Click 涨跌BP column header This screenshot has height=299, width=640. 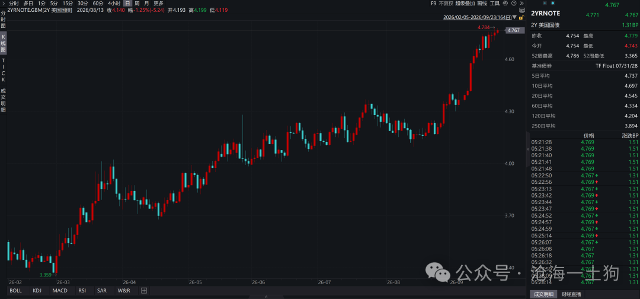pos(630,136)
